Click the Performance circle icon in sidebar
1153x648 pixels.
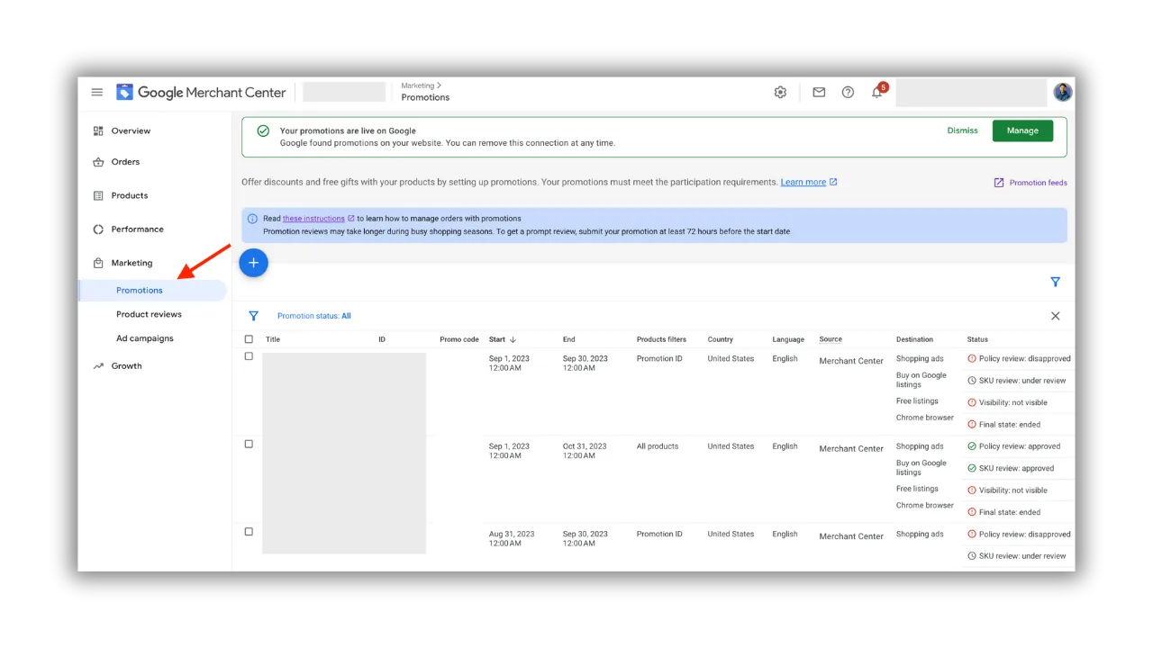(x=98, y=229)
